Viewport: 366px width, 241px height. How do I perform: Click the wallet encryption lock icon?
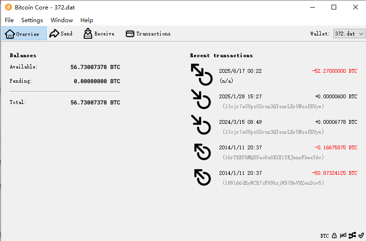tap(334, 235)
